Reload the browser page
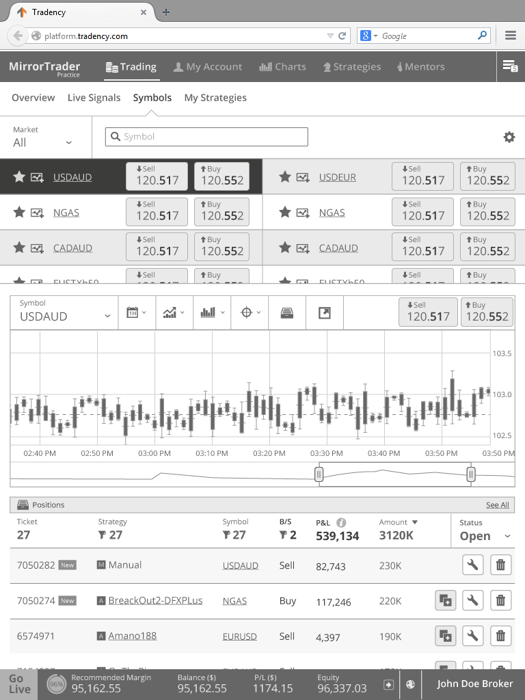The height and width of the screenshot is (700, 525). 342,36
